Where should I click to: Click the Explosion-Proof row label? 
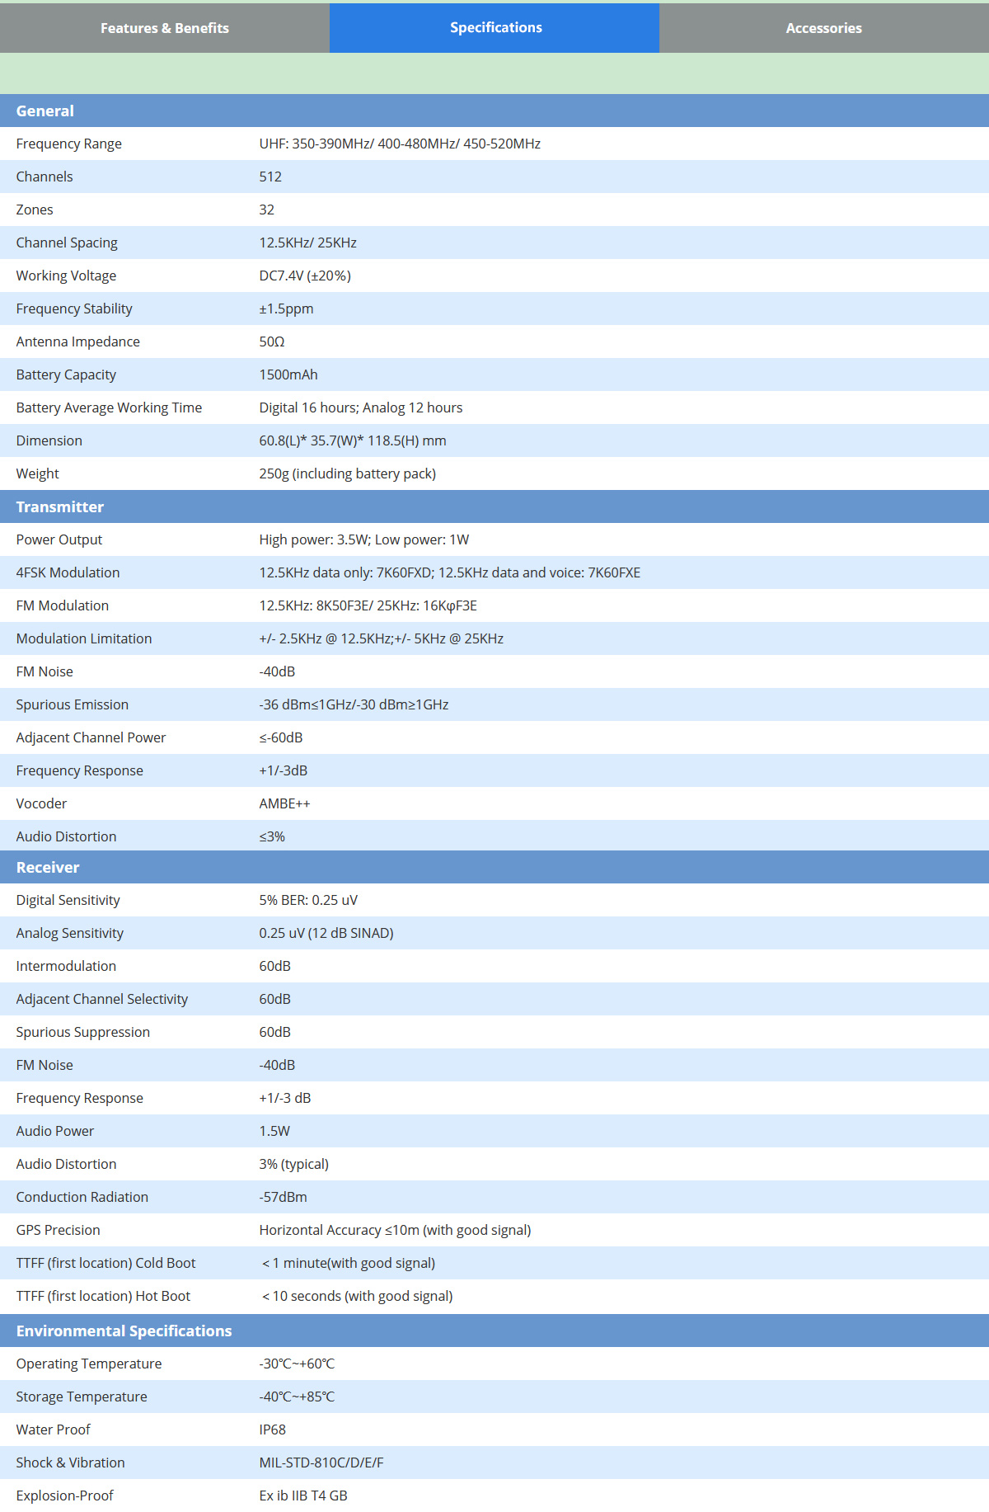(x=64, y=1496)
